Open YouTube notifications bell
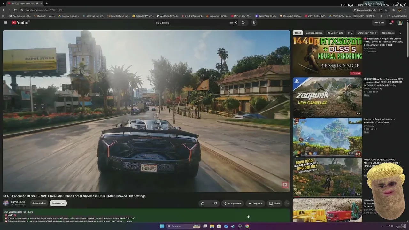 click(x=391, y=23)
